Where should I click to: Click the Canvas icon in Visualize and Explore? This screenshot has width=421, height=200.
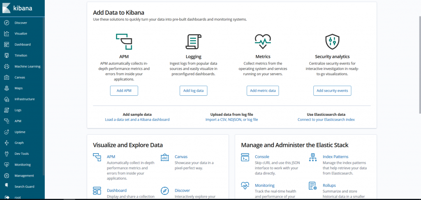164,157
